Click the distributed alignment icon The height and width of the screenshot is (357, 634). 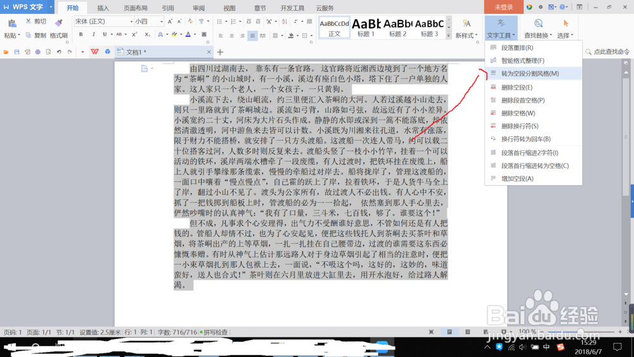pyautogui.click(x=263, y=36)
